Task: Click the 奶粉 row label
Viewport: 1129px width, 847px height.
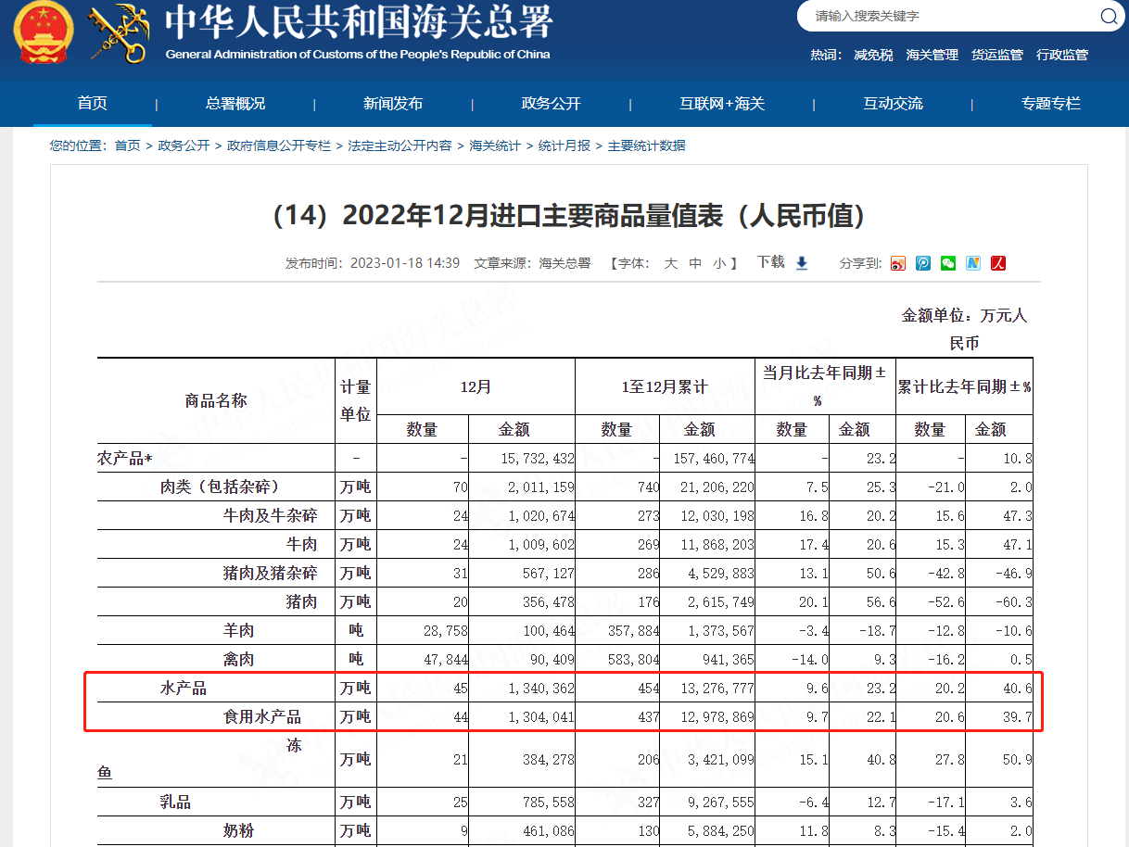Action: point(239,831)
